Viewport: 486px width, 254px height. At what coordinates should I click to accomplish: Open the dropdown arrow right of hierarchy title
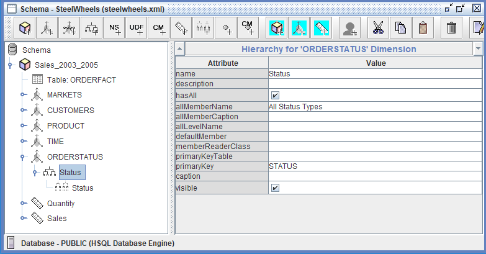pyautogui.click(x=478, y=48)
